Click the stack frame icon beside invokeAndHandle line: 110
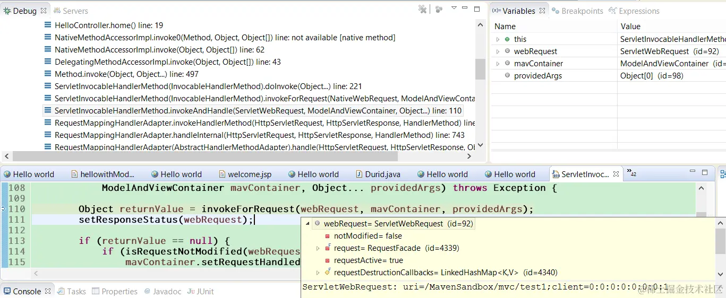Screen dimensions: 726x298 (48, 111)
